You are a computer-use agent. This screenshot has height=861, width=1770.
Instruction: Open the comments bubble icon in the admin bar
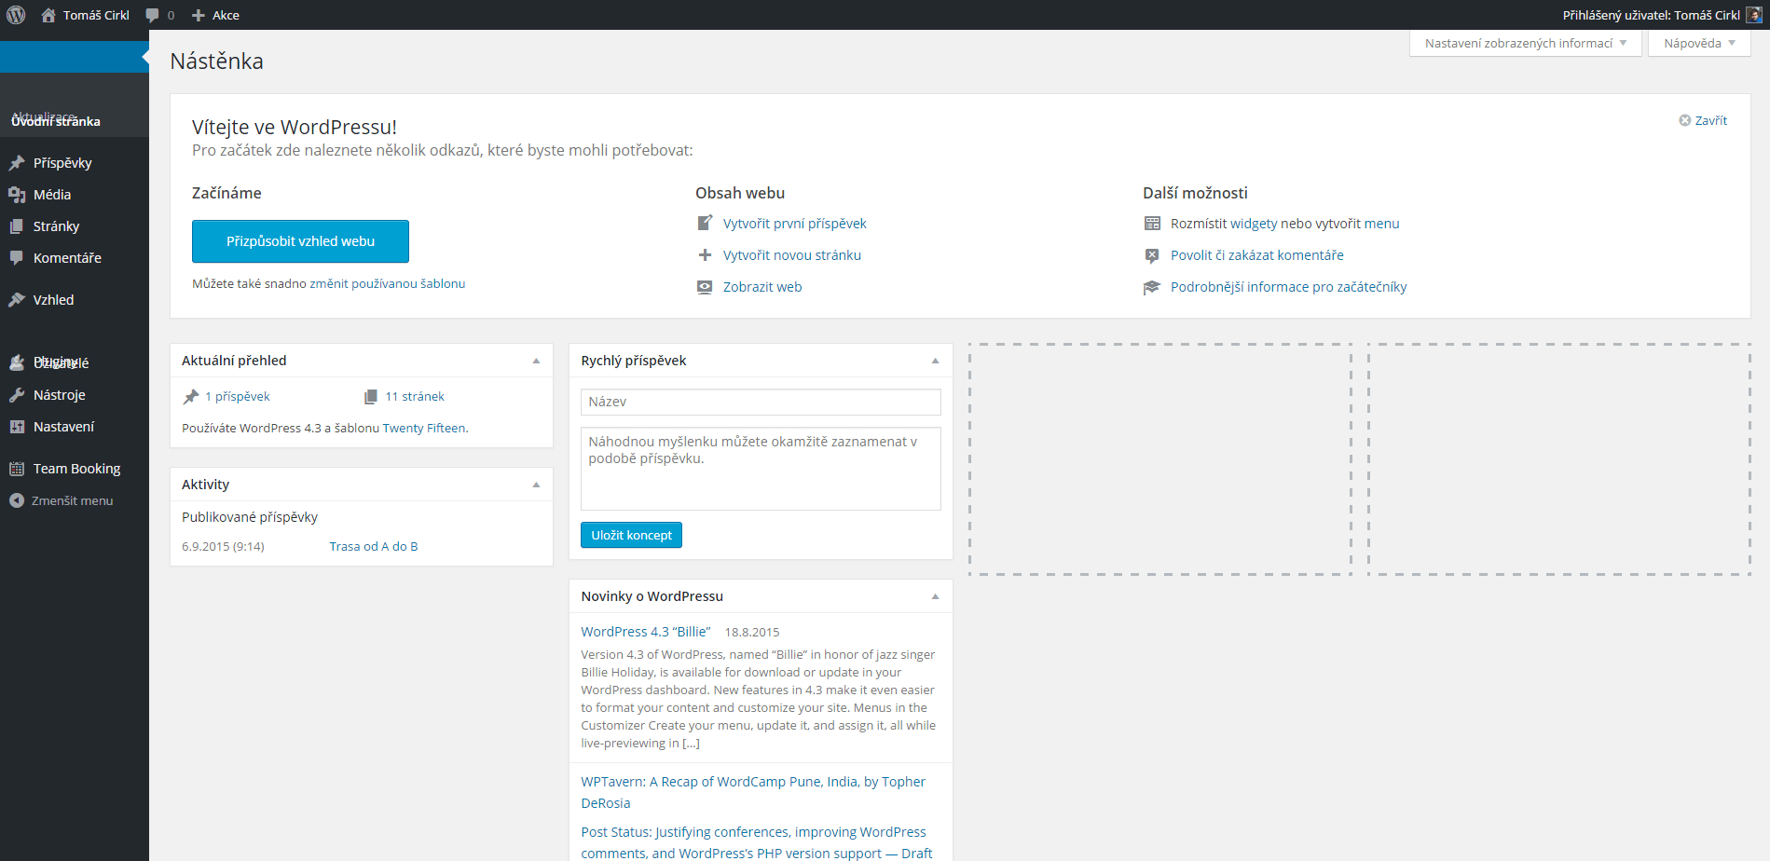[x=153, y=15]
